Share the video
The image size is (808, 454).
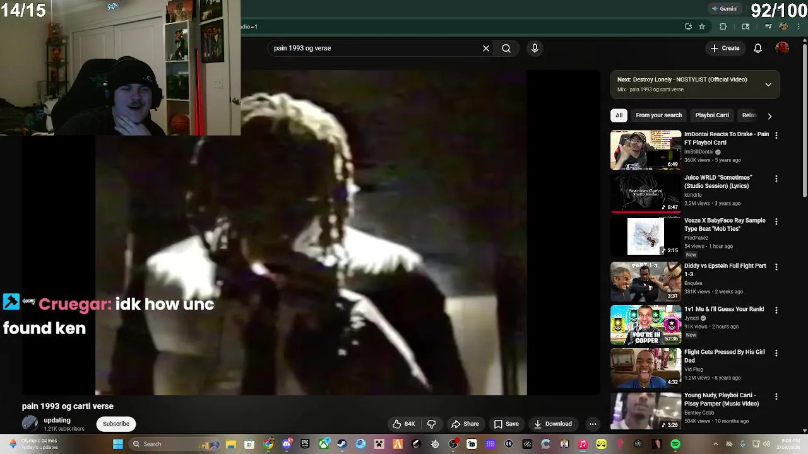pyautogui.click(x=465, y=424)
